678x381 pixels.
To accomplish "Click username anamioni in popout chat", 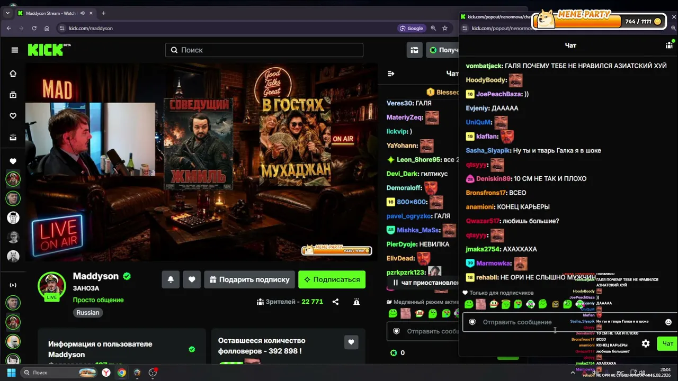I will tap(480, 207).
